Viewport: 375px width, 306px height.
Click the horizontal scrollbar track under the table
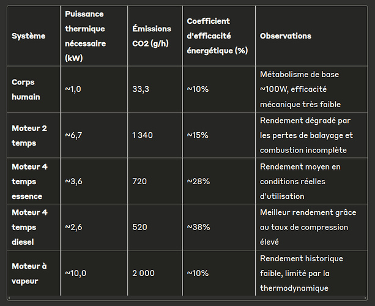(187, 298)
